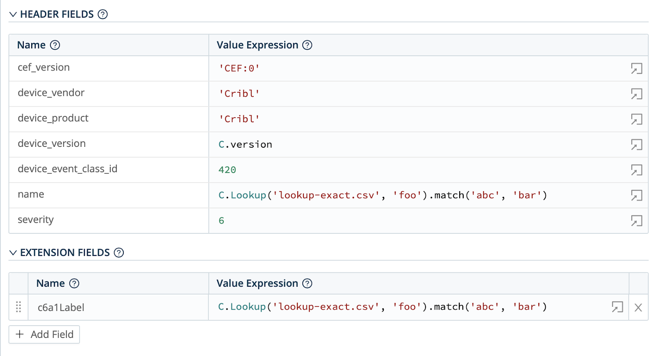Expand editor for device_version expression
Image resolution: width=656 pixels, height=356 pixels.
tap(636, 145)
